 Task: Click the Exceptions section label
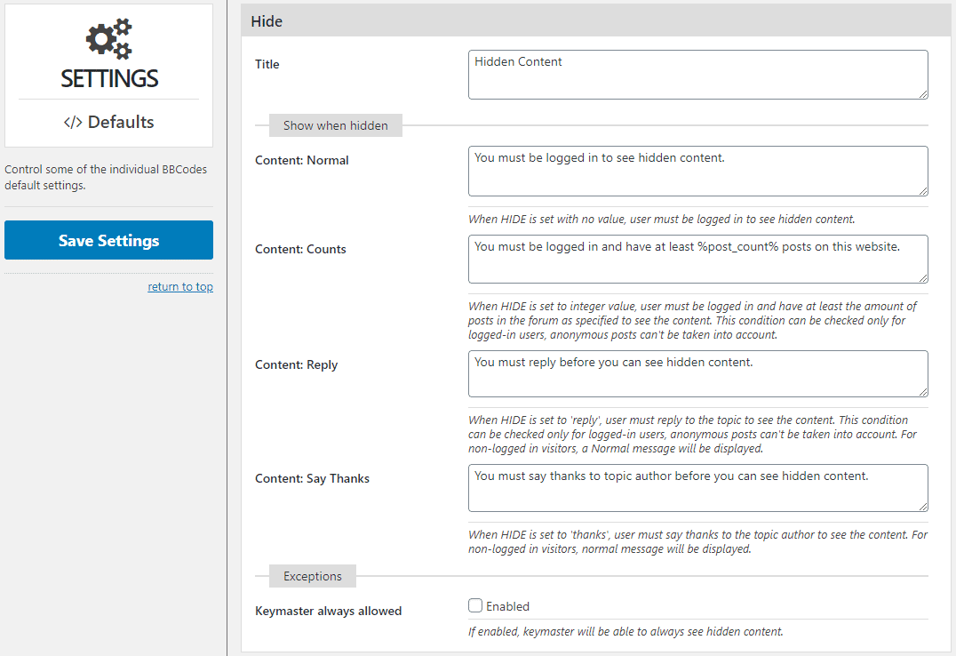pyautogui.click(x=312, y=576)
